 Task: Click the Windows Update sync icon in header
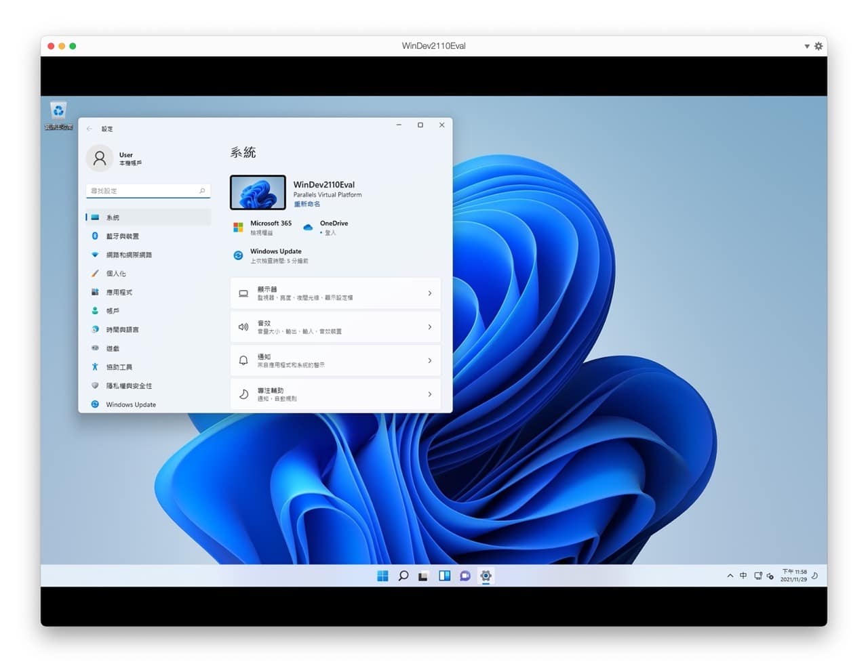238,255
